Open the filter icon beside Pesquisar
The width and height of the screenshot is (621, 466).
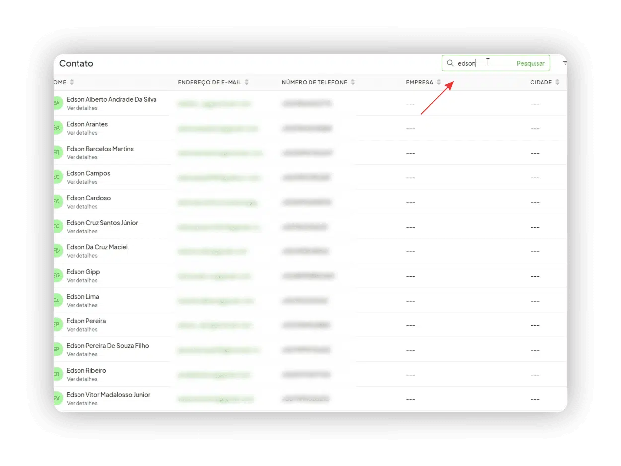[x=564, y=63]
